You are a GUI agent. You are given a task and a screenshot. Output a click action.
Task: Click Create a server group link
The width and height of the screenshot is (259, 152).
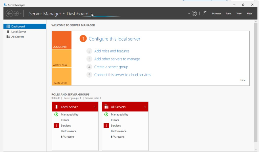point(111,67)
